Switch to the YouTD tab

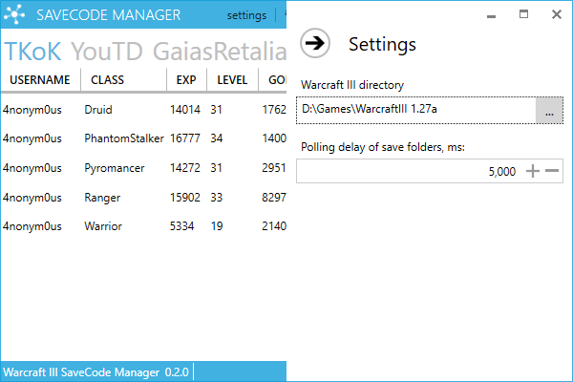pos(107,52)
